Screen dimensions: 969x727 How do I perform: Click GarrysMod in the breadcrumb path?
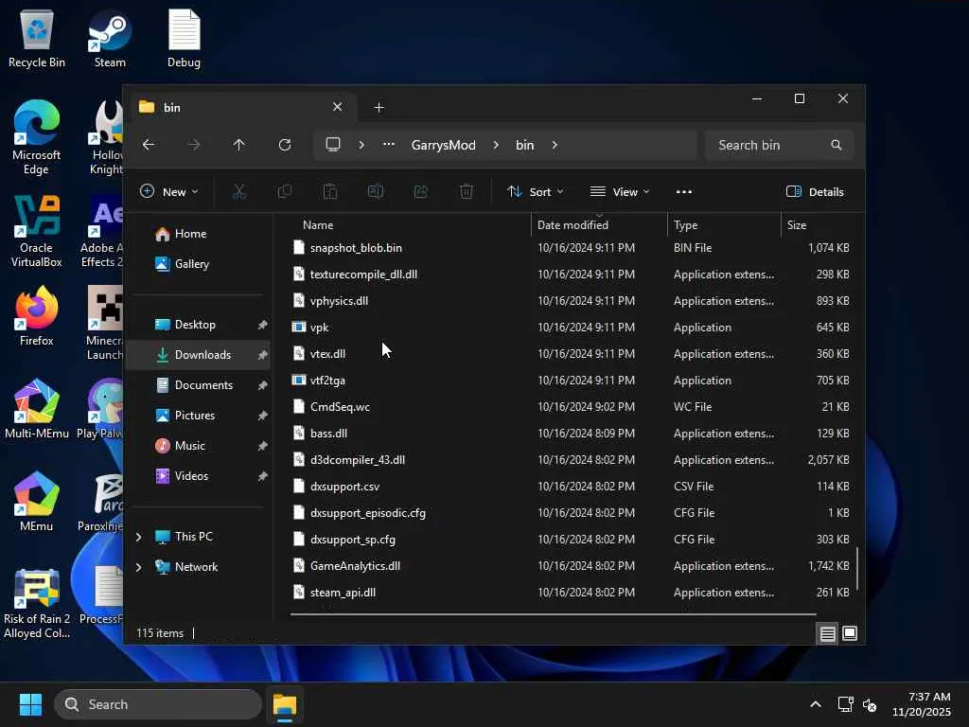pos(443,145)
